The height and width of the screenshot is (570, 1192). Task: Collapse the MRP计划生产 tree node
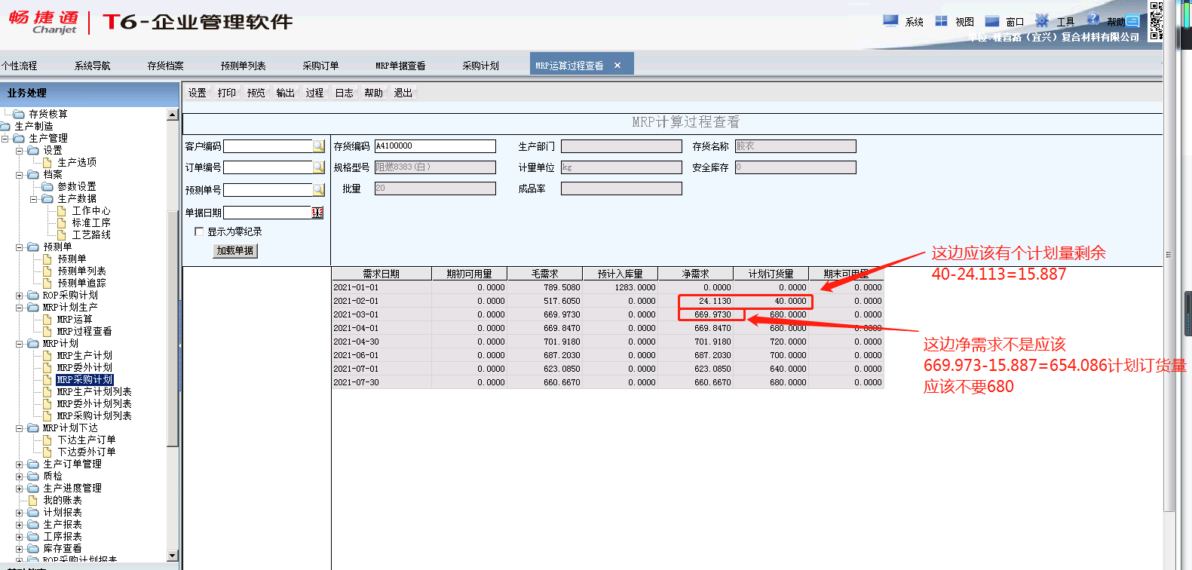20,308
